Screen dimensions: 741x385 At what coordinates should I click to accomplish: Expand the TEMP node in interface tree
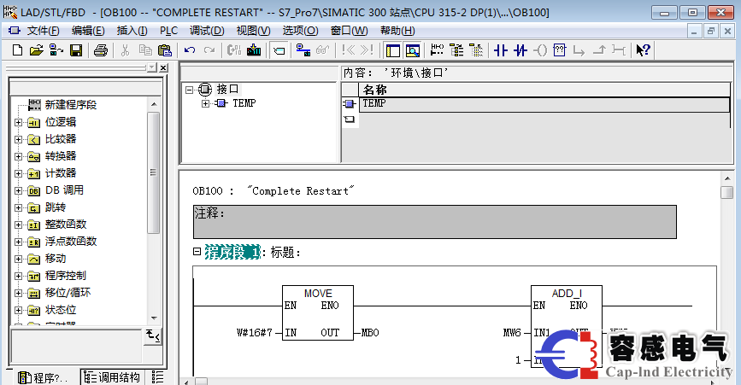click(x=206, y=103)
